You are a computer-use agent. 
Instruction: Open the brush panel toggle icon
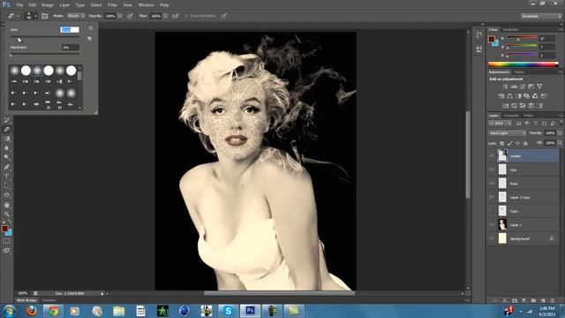point(45,16)
